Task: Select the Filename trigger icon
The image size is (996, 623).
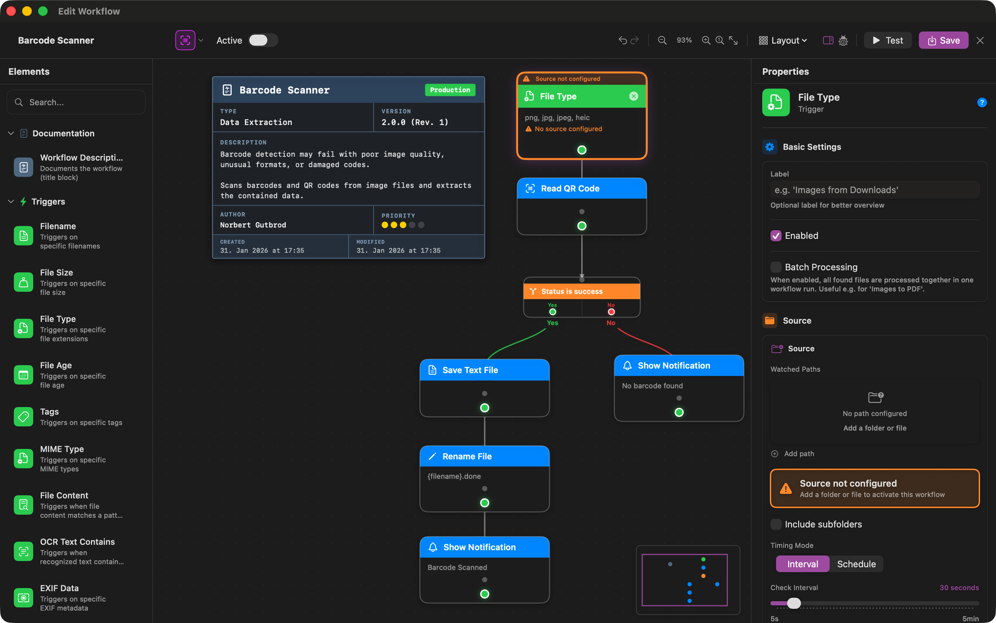Action: point(24,236)
